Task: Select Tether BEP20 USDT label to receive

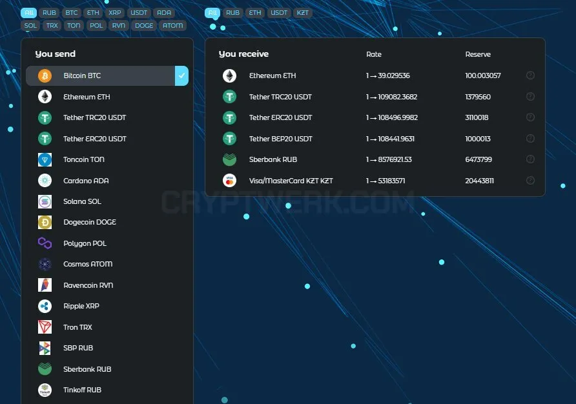Action: click(x=281, y=139)
